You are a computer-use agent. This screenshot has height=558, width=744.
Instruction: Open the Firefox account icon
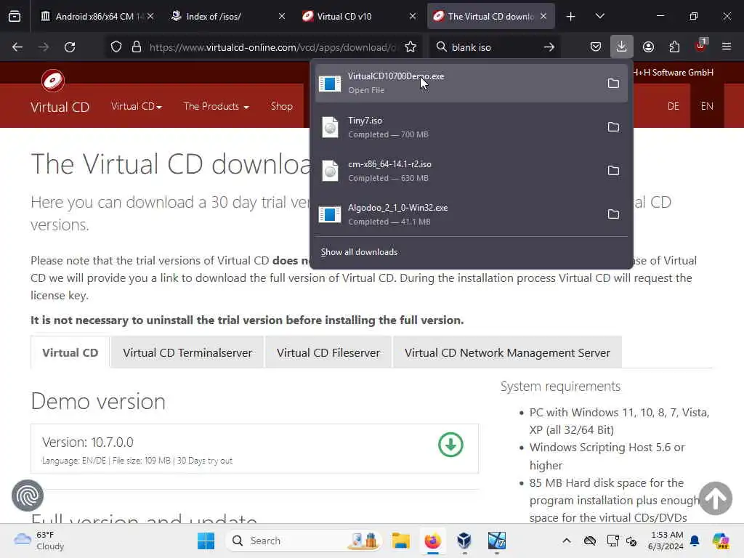click(648, 47)
